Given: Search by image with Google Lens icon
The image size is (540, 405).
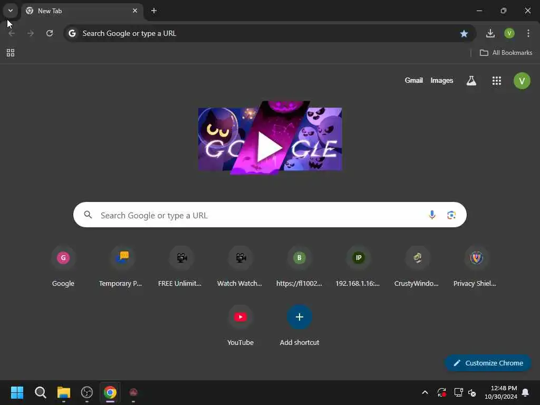Looking at the screenshot, I should (x=451, y=215).
